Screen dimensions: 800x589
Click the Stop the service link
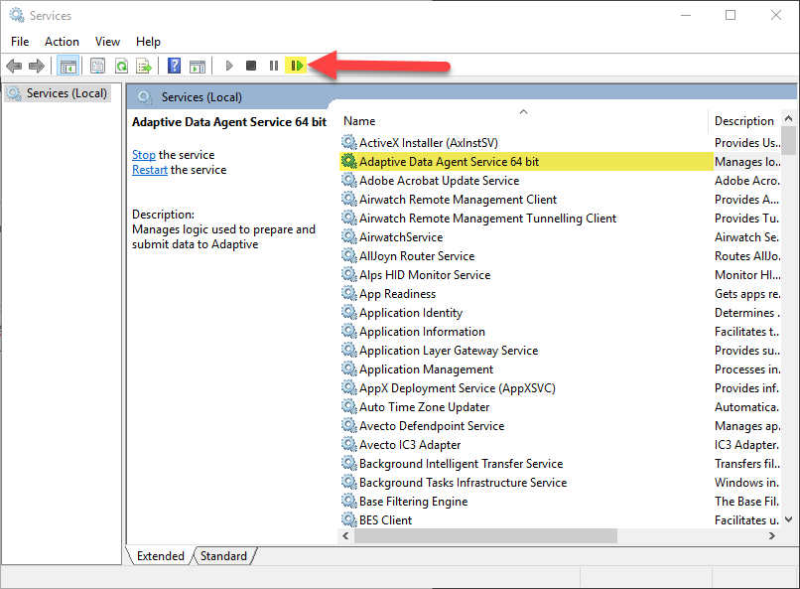[144, 155]
